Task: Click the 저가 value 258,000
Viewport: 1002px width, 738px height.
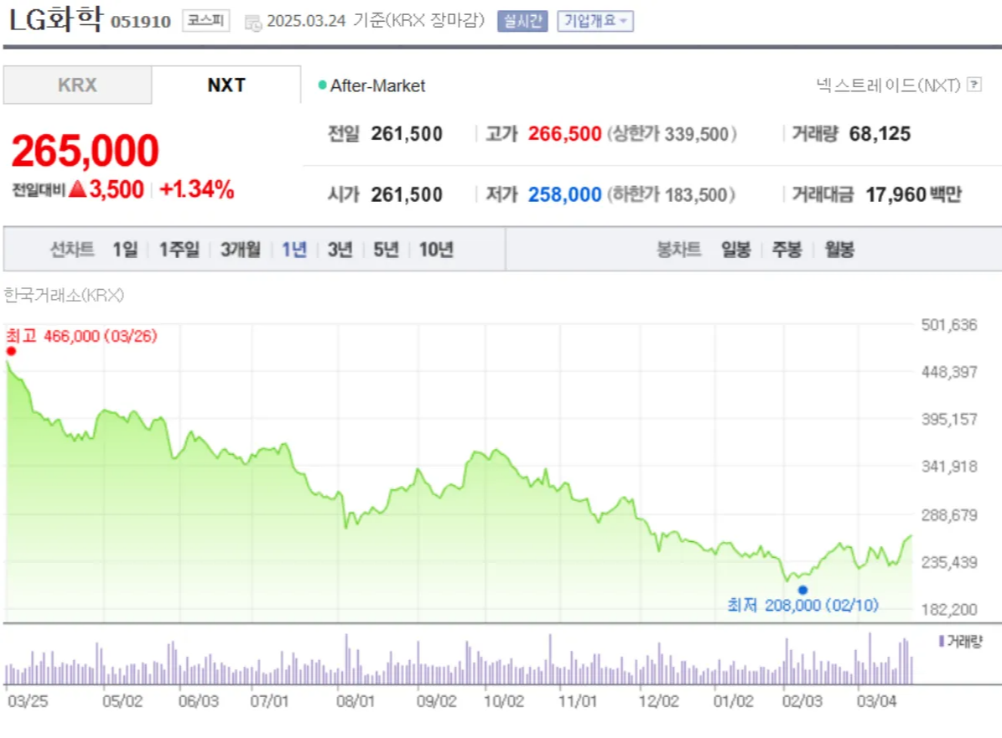Action: pos(565,194)
